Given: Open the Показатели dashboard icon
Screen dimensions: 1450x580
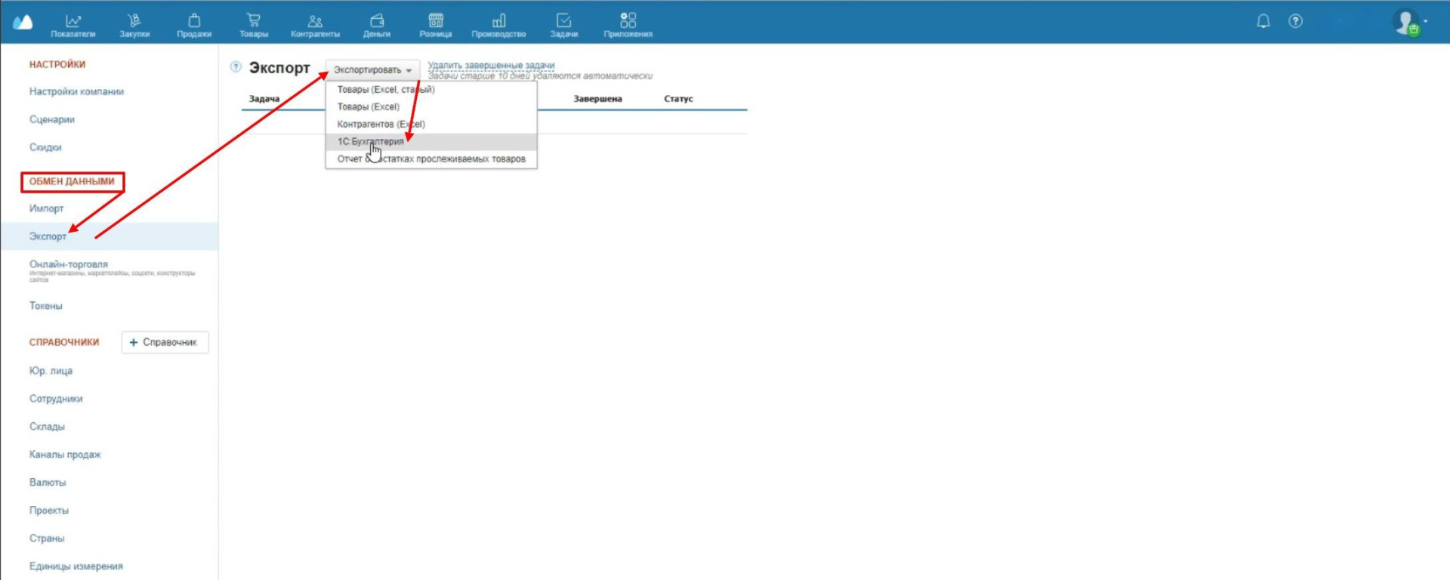Looking at the screenshot, I should [x=73, y=24].
